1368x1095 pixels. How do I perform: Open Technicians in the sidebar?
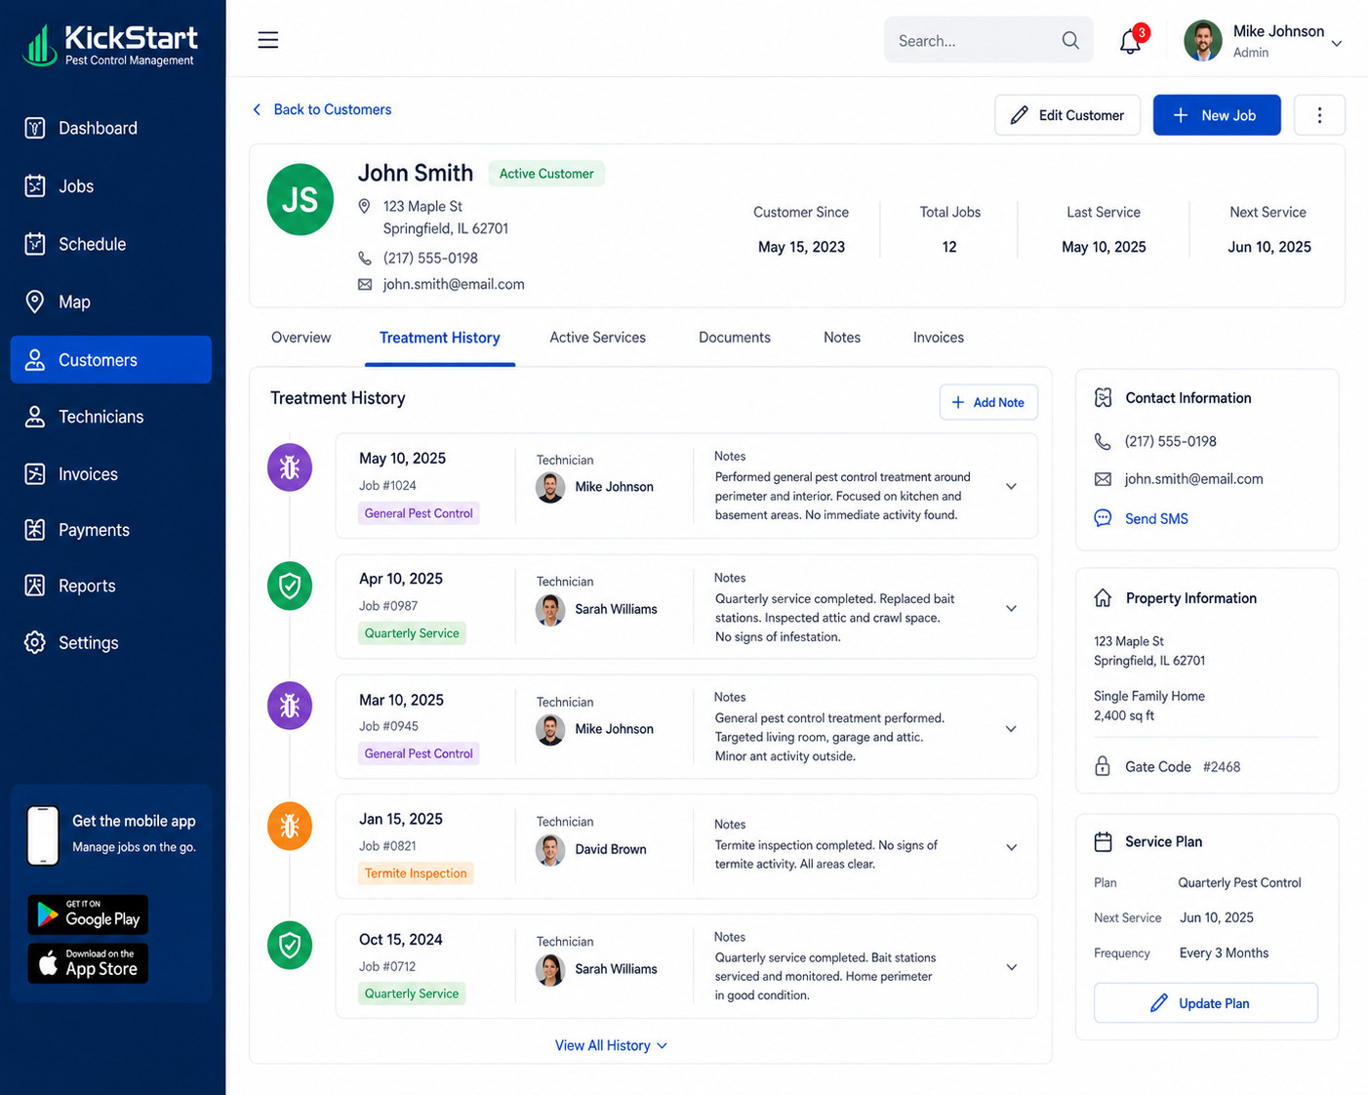coord(110,417)
